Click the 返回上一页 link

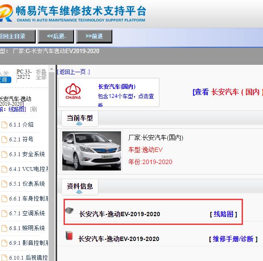(x=74, y=72)
